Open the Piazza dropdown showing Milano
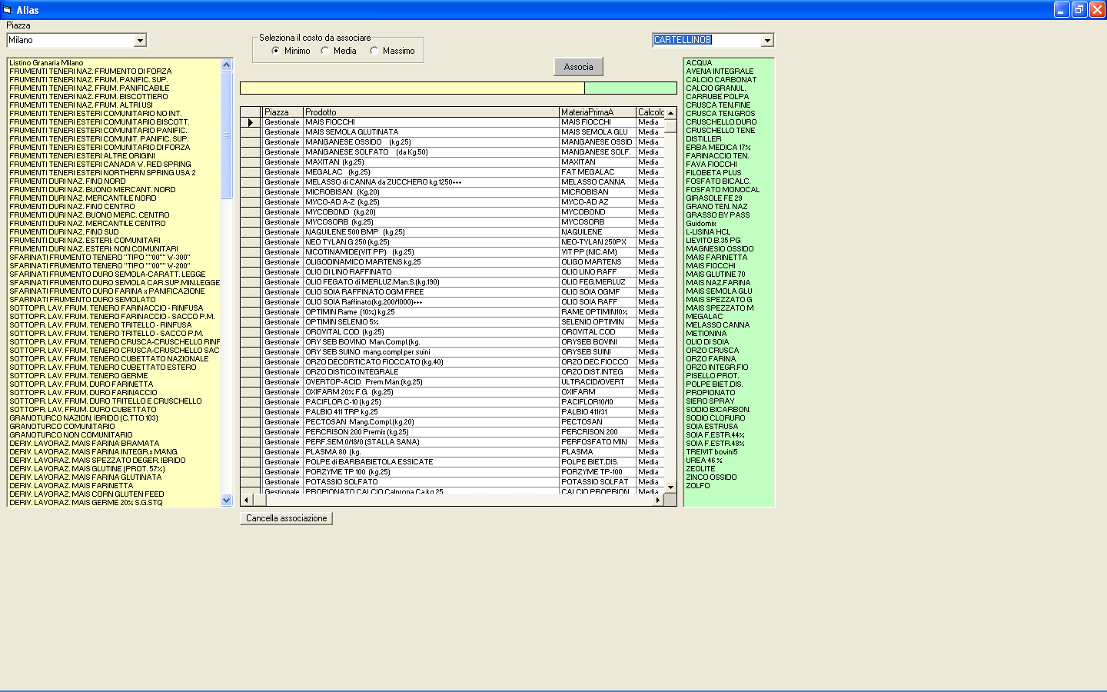The height and width of the screenshot is (692, 1107). pos(140,40)
